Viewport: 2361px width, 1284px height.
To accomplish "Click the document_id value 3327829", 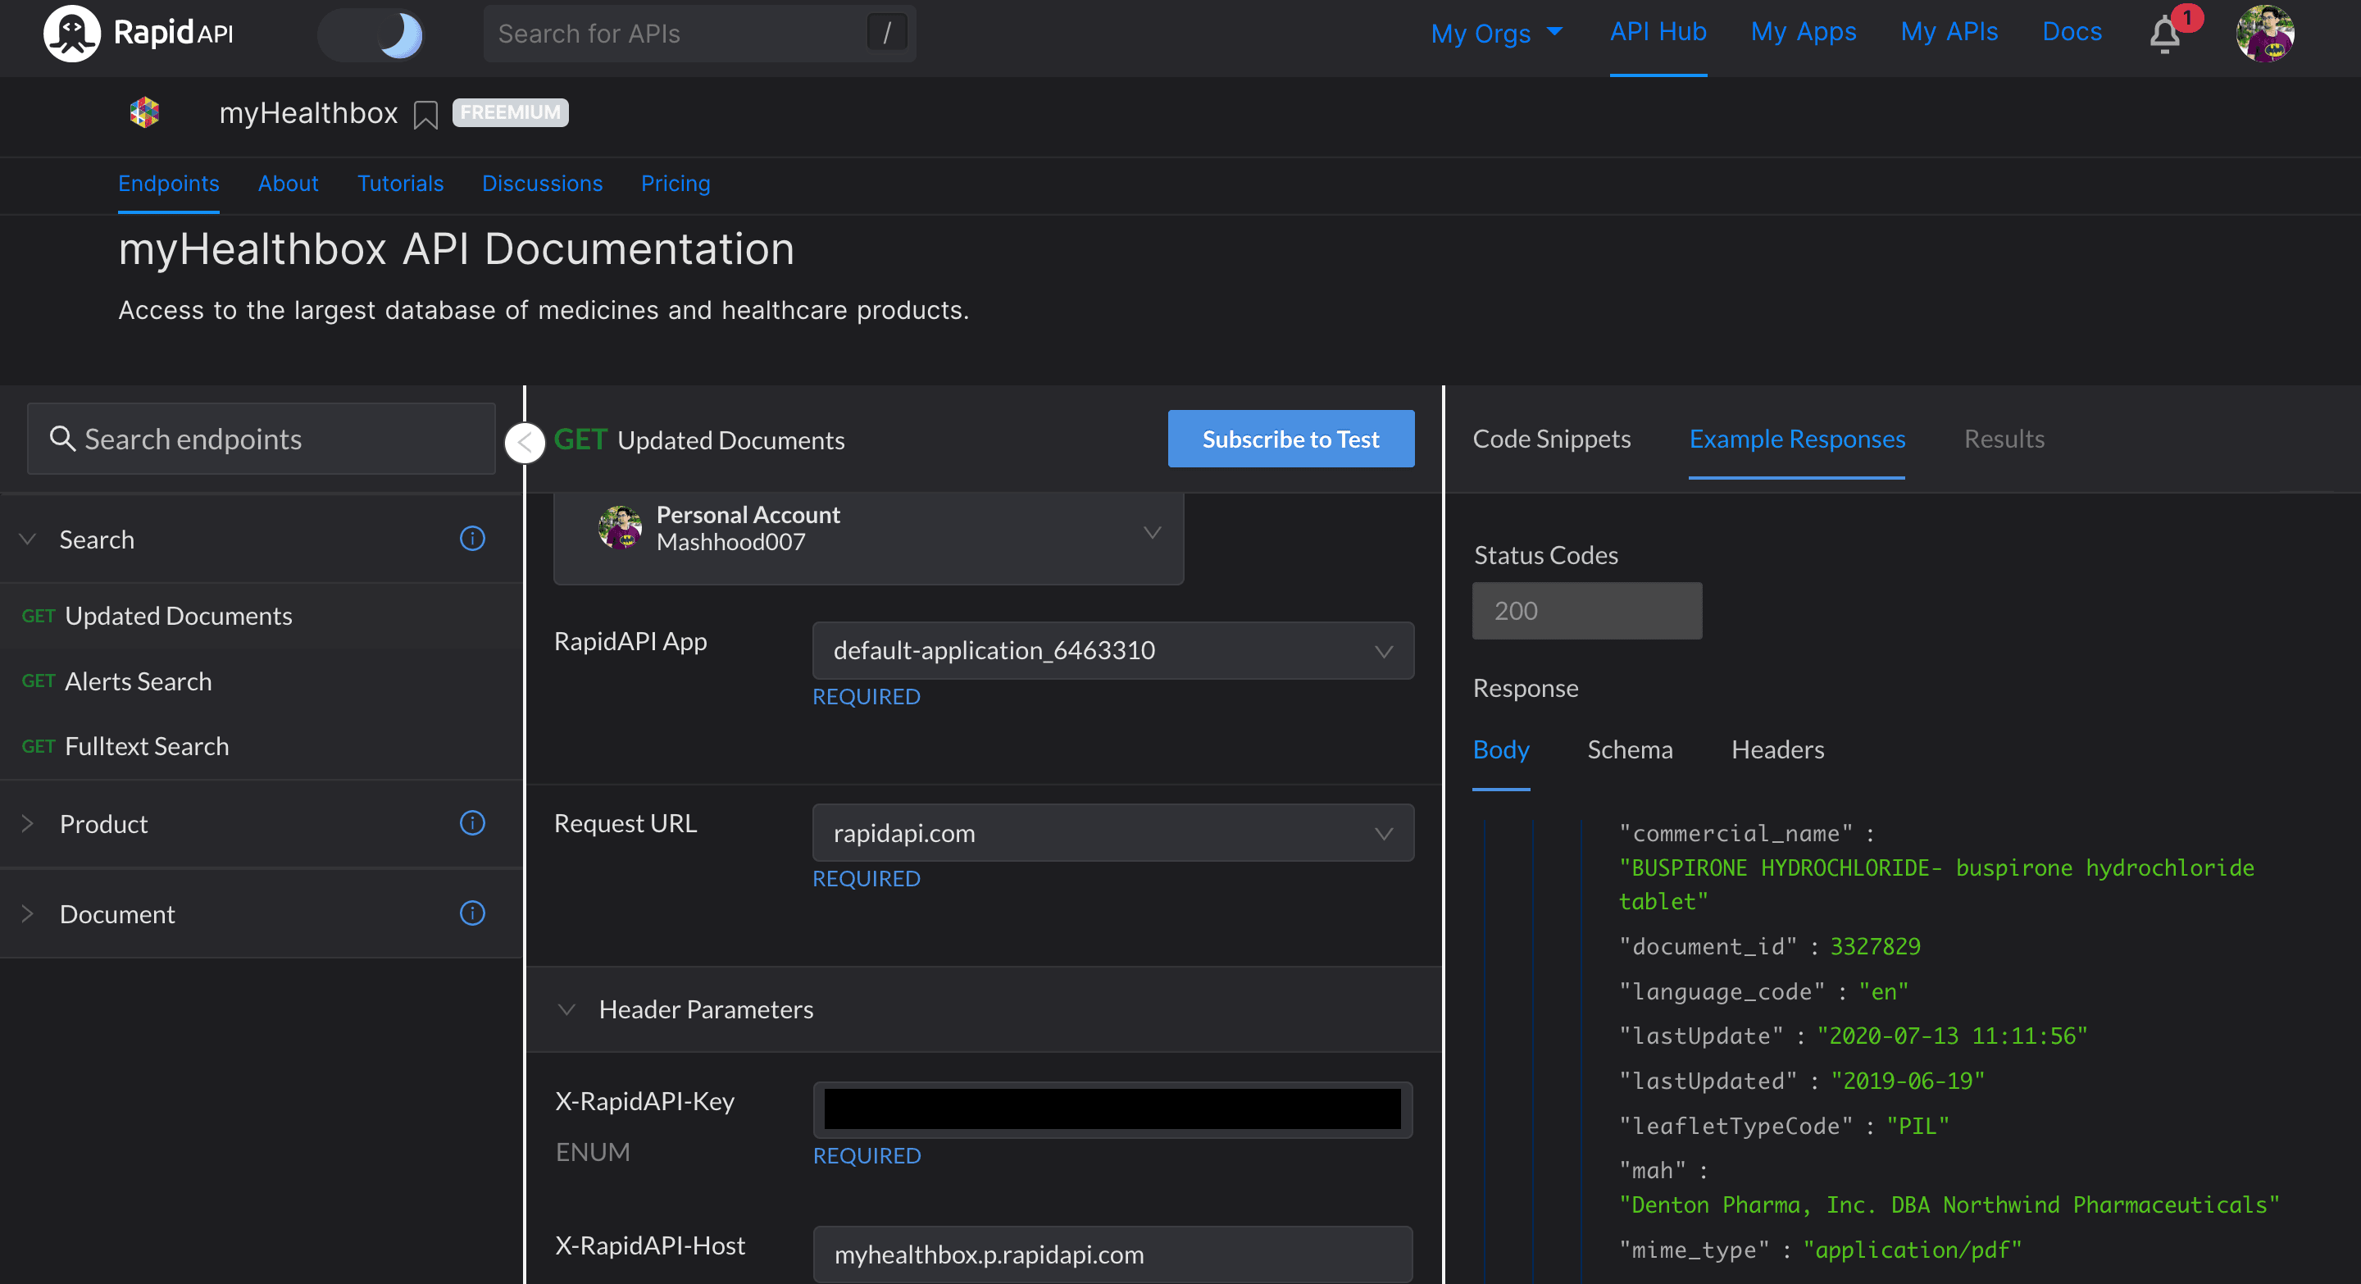I will 1875,947.
